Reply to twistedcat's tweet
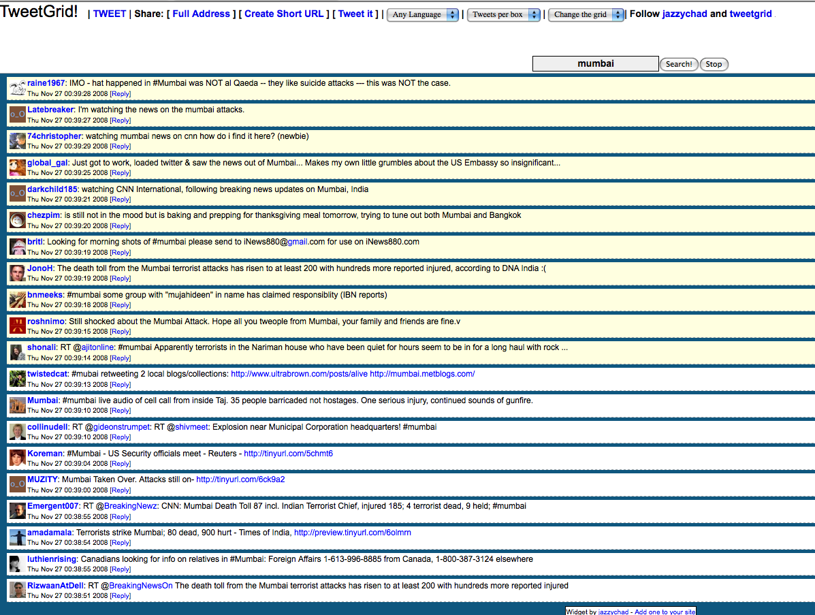Image resolution: width=815 pixels, height=615 pixels. pos(121,384)
